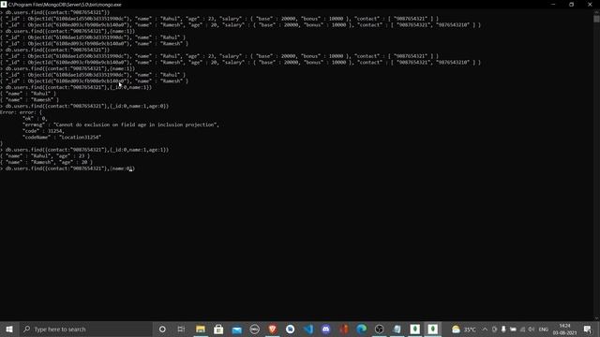
Task: Click the current command line ending in {name:0}
Action: point(67,168)
